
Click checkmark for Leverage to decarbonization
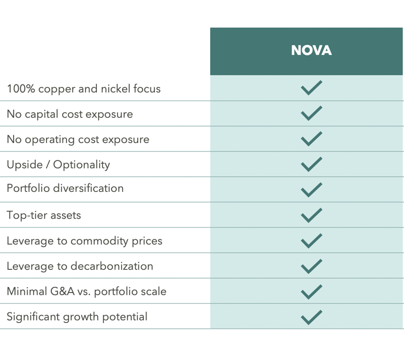(311, 266)
